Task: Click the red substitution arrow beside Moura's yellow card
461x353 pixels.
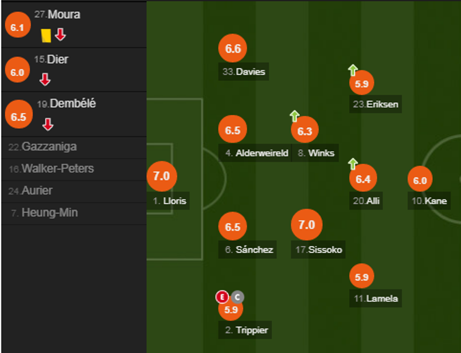Action: [60, 34]
